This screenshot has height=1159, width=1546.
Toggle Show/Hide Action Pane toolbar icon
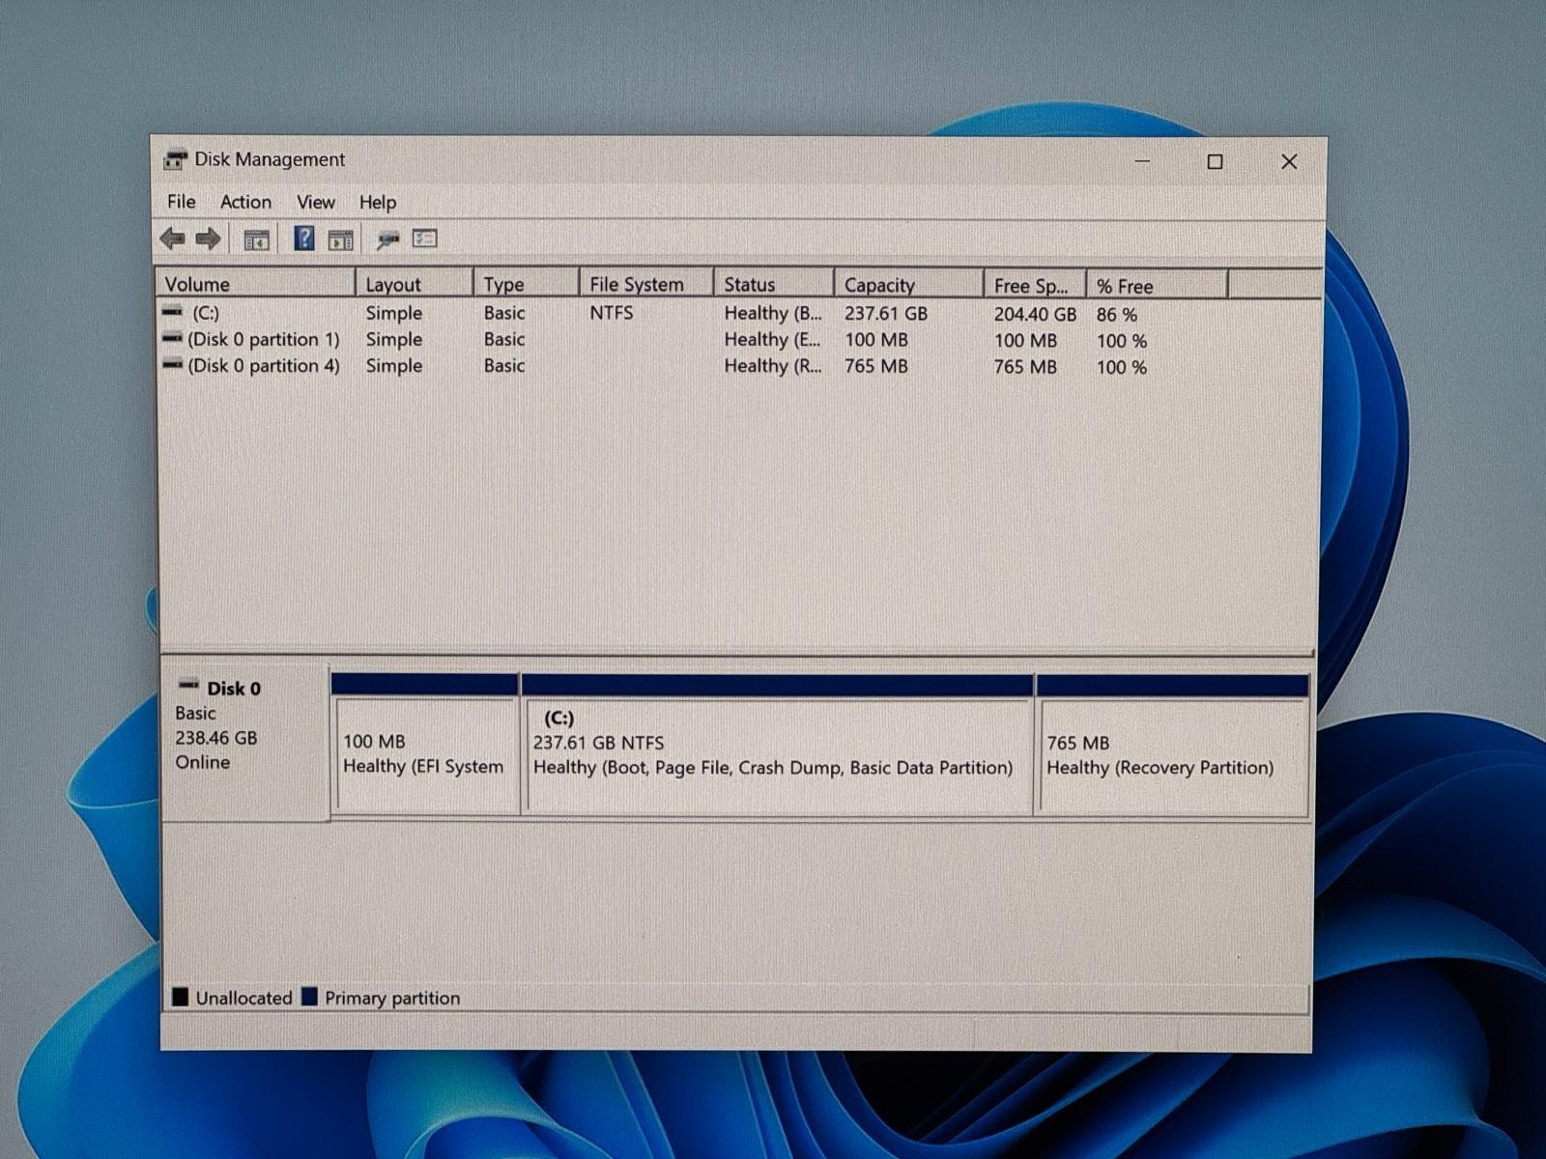click(340, 240)
